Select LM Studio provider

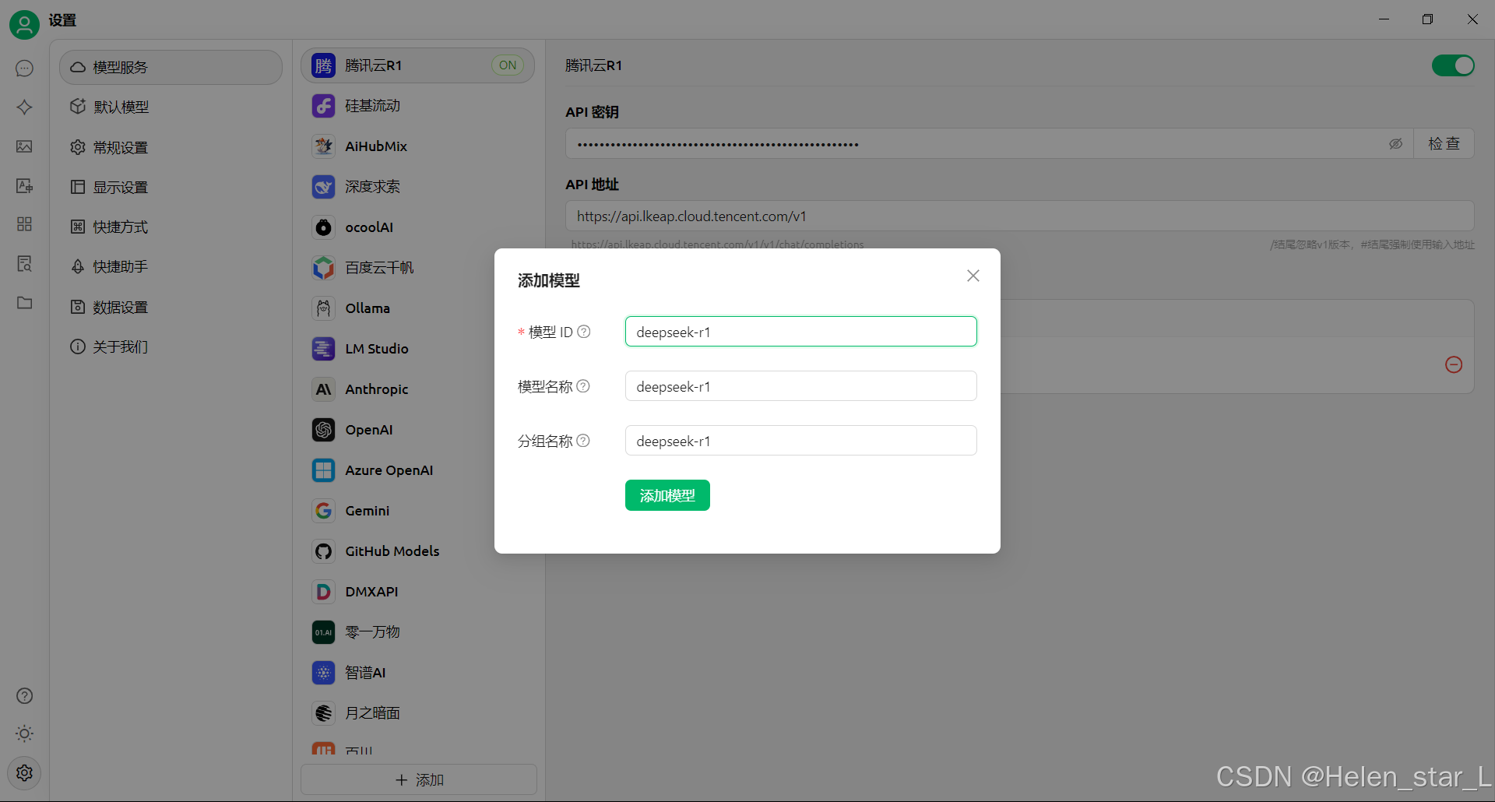[398, 349]
